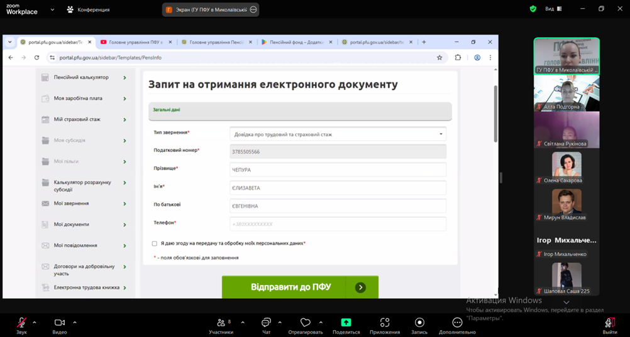Open a new browser tab with plus icon

tap(424, 42)
